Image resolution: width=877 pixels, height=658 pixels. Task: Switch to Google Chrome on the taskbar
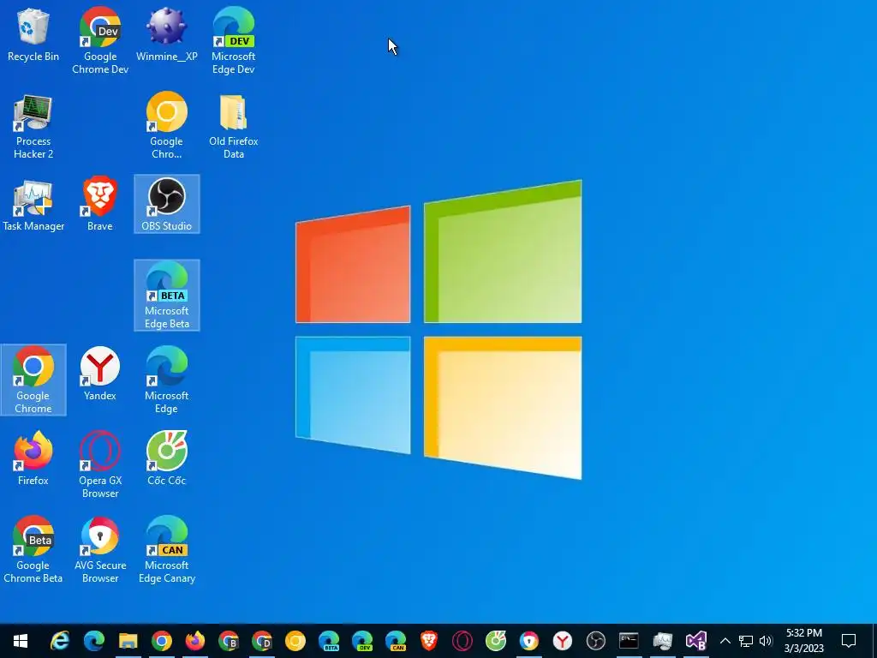coord(162,641)
